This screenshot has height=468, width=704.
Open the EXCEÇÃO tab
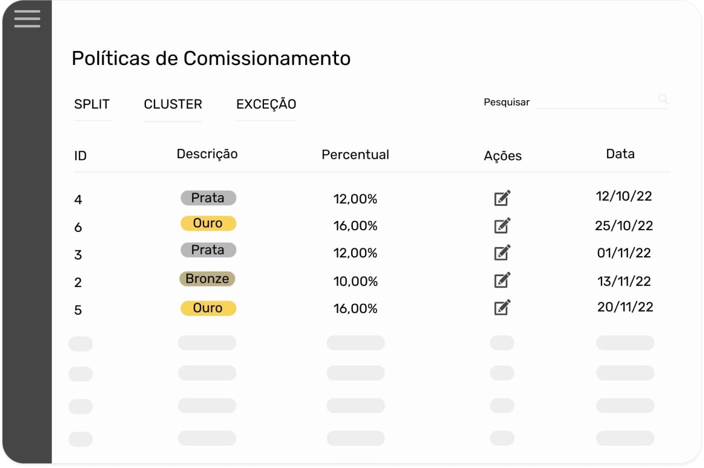tap(265, 104)
